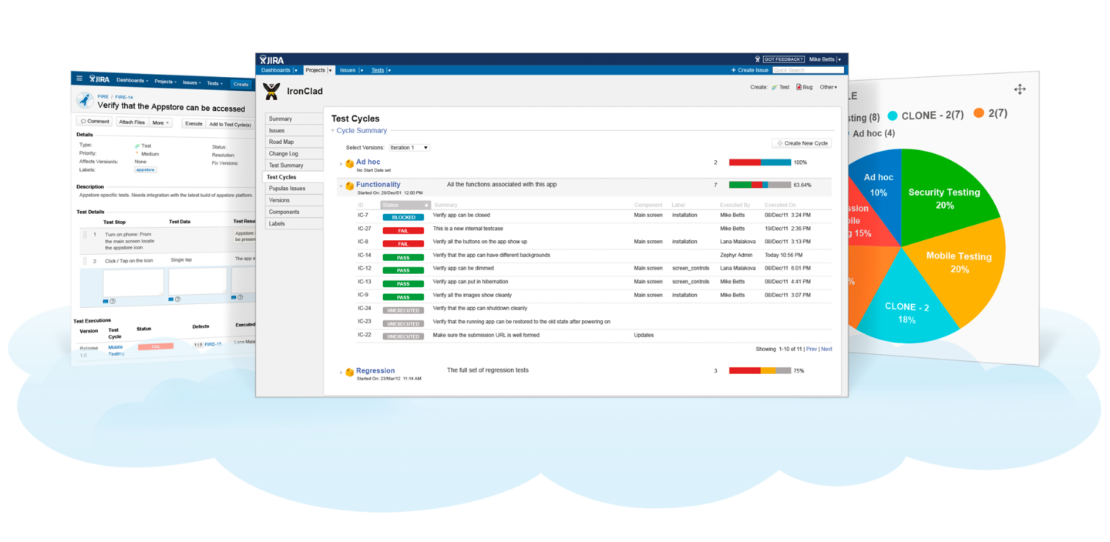Open the More dropdown in the left issue window
The image size is (1110, 542).
pos(160,122)
